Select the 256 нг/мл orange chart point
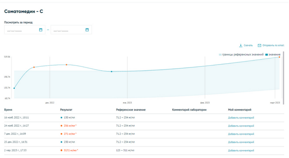This screenshot has width=289, height=158. (x=34, y=67)
